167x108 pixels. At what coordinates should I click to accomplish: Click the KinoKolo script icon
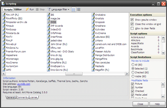click(x=93, y=18)
